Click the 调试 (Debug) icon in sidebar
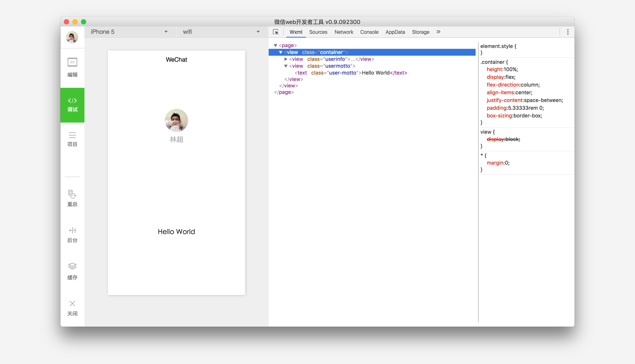The height and width of the screenshot is (364, 635). tap(72, 104)
